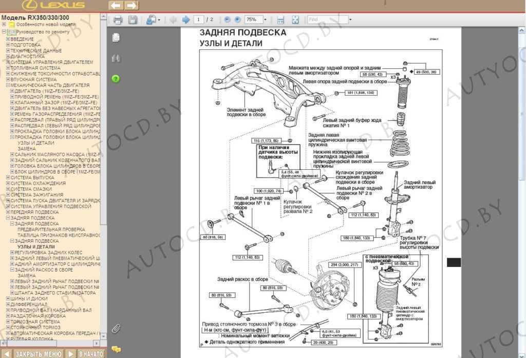Viewport: 526px width, 358px height.
Task: Expand the ВВЕДЕНИЕ tree node
Action: click(x=7, y=38)
